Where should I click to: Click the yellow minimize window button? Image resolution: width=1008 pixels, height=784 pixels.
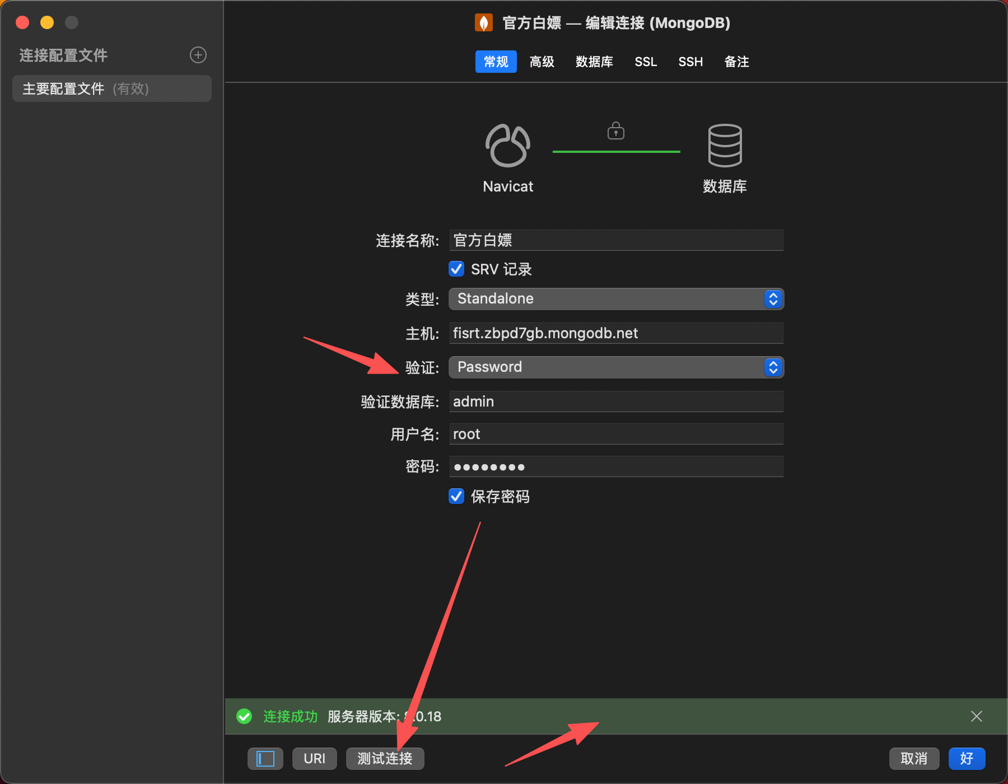click(47, 22)
